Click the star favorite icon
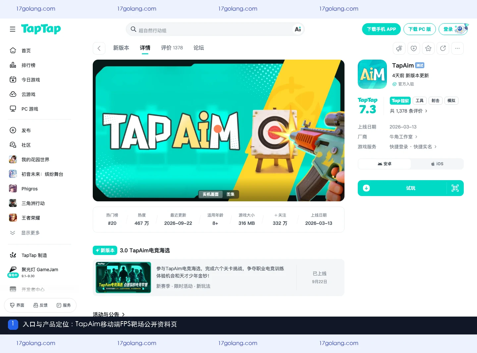The image size is (477, 353). pos(428,48)
